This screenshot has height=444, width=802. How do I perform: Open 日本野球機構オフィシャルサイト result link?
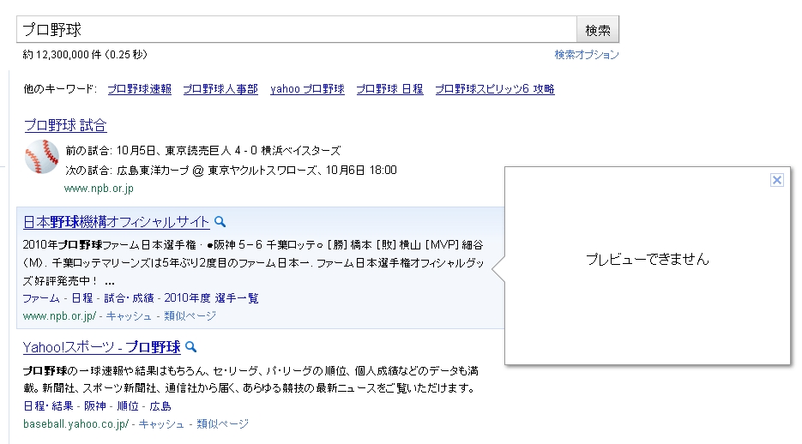[116, 222]
